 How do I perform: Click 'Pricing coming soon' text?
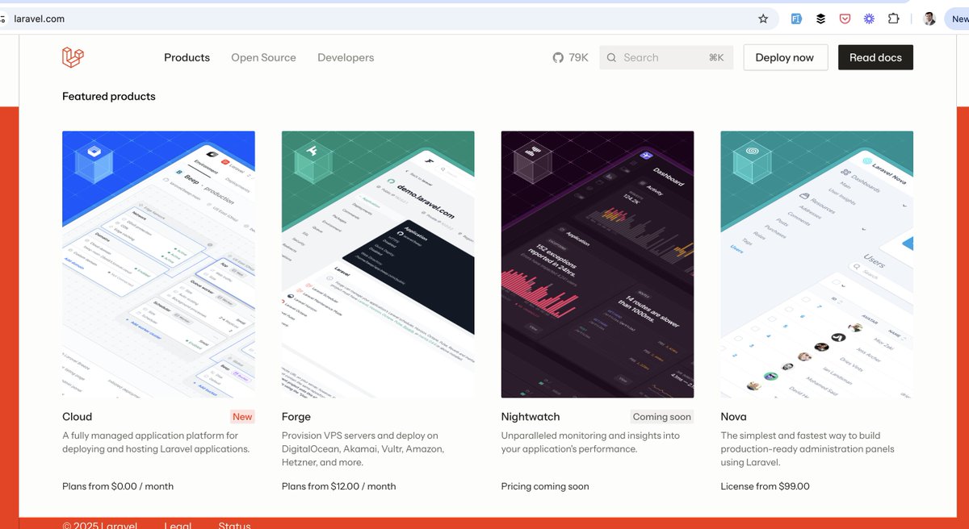click(545, 486)
